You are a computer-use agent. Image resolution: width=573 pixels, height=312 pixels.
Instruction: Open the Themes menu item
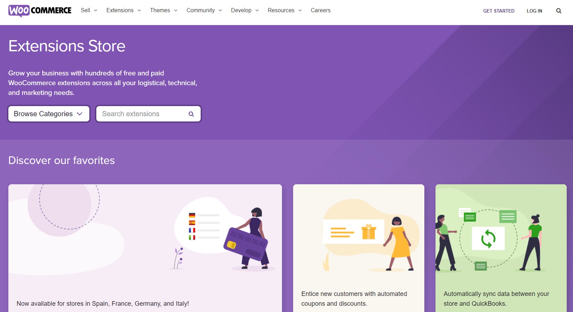click(160, 10)
